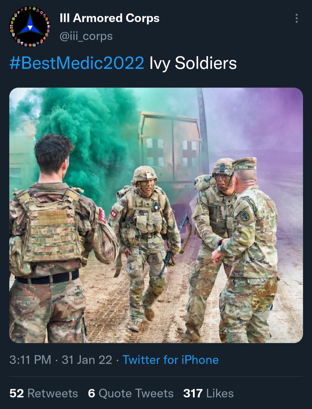Show the 6 Quote Tweets
The width and height of the screenshot is (312, 409).
[x=131, y=393]
